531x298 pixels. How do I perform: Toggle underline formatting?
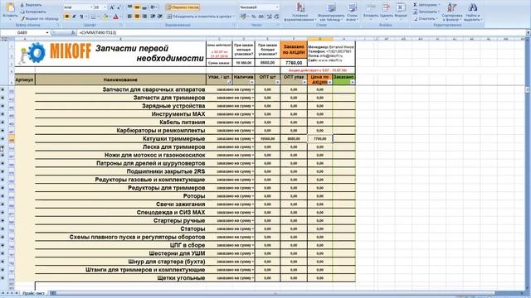81,17
